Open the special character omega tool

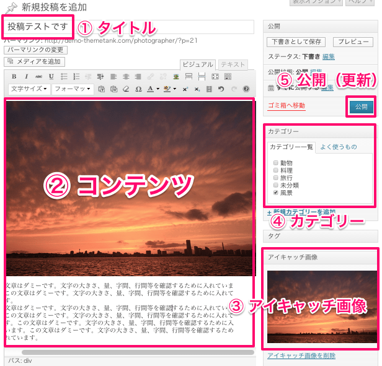138,89
